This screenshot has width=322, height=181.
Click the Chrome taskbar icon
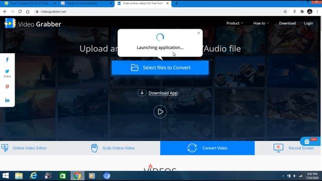pyautogui.click(x=77, y=176)
